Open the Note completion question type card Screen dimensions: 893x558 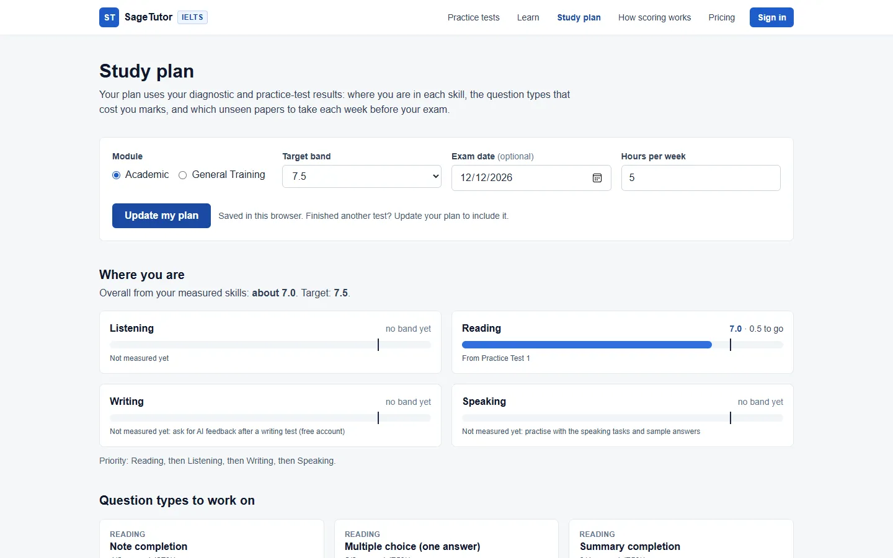(x=211, y=539)
